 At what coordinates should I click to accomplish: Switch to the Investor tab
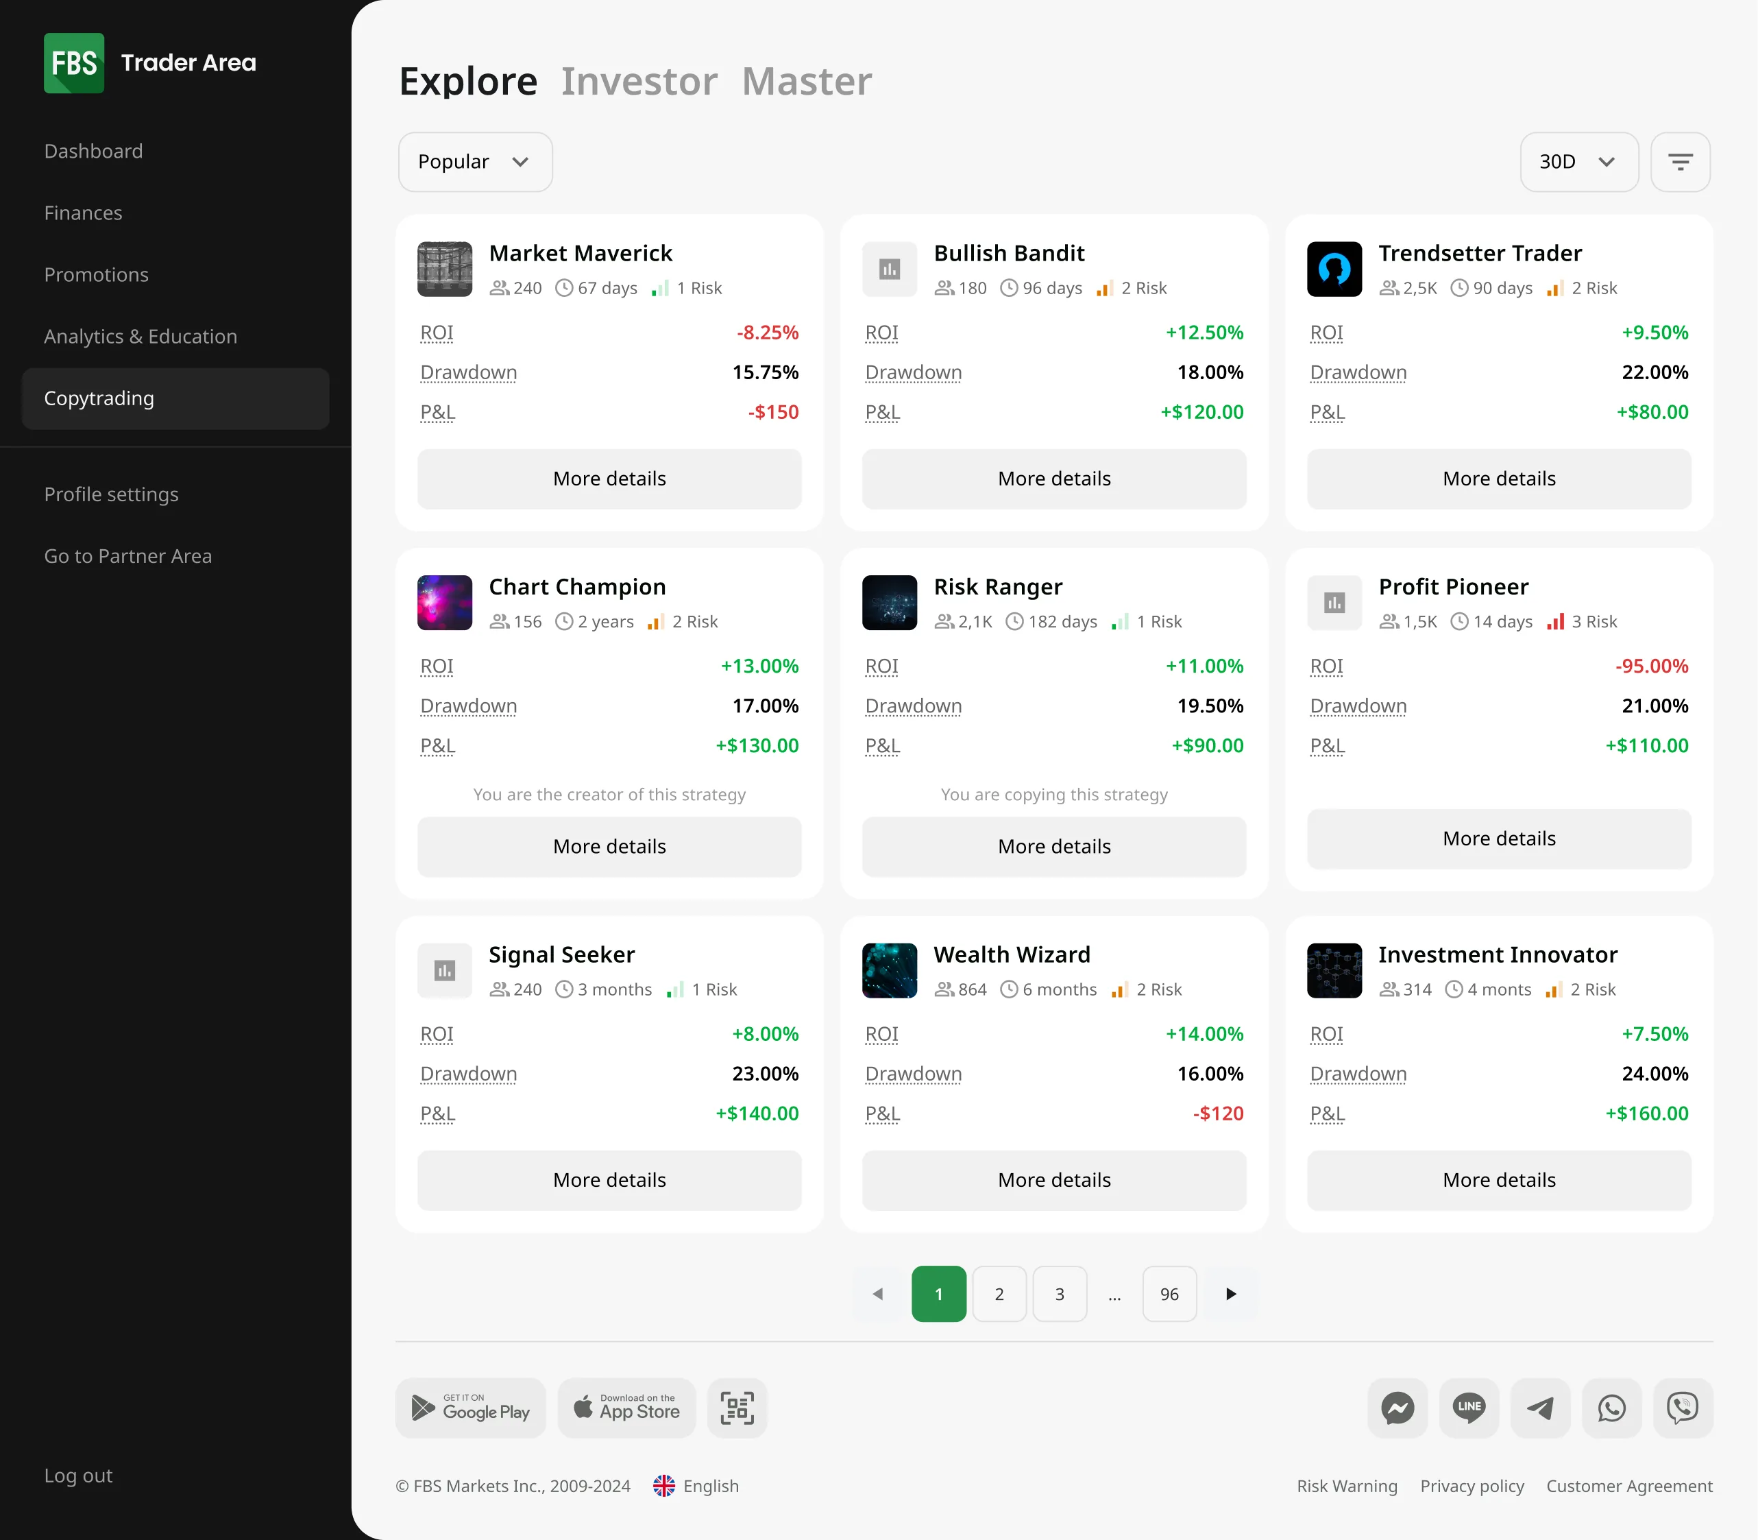pyautogui.click(x=639, y=82)
